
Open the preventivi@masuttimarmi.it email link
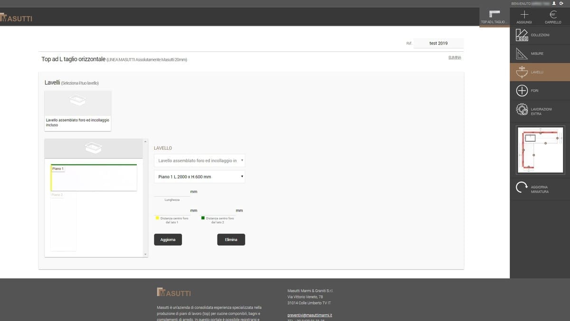point(310,315)
